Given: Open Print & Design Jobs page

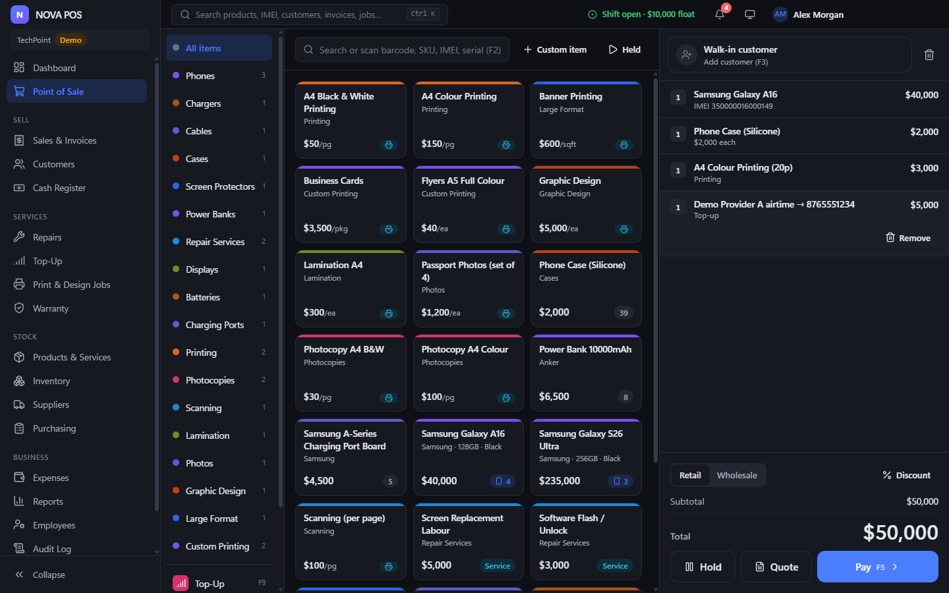Looking at the screenshot, I should tap(76, 285).
